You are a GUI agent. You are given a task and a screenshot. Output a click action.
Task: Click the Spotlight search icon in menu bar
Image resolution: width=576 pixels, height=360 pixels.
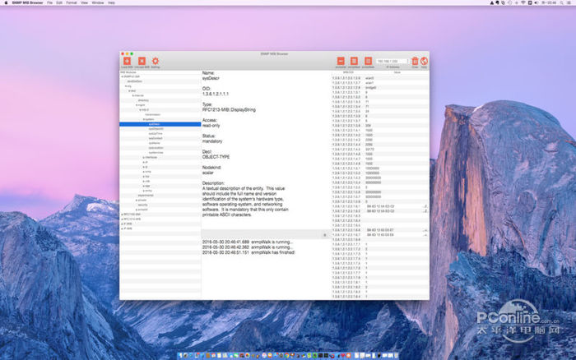tap(561, 2)
